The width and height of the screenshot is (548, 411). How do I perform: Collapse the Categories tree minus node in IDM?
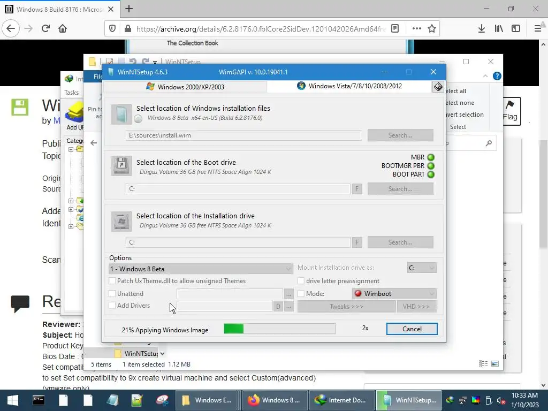(x=71, y=149)
